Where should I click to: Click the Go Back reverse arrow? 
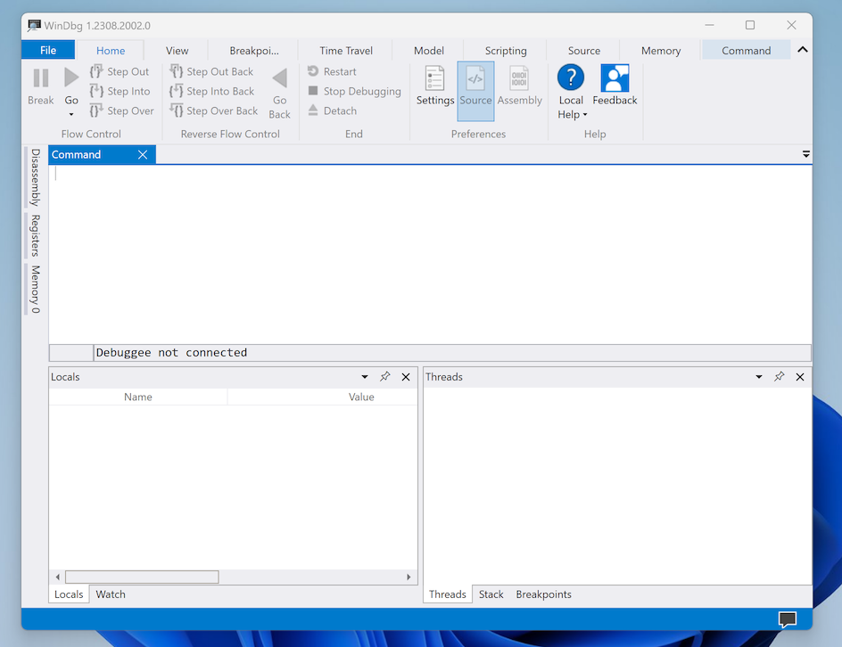click(x=279, y=78)
